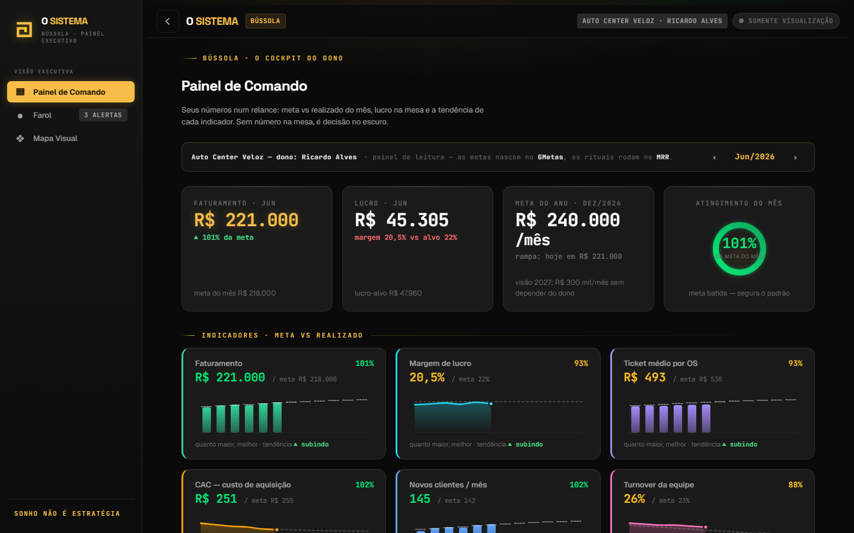Screen dimensions: 854x533
Task: Click the Sonho não é estratégia footer
Action: (67, 513)
